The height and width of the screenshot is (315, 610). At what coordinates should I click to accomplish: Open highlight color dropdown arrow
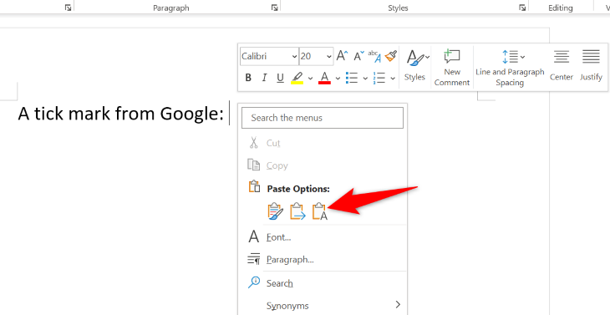[x=310, y=79]
